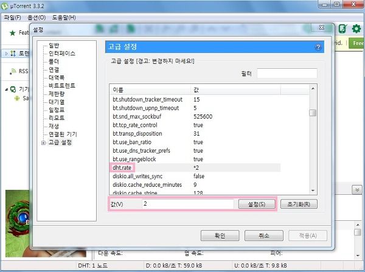Click the 값(V) value input field
The width and height of the screenshot is (365, 272).
coord(187,204)
